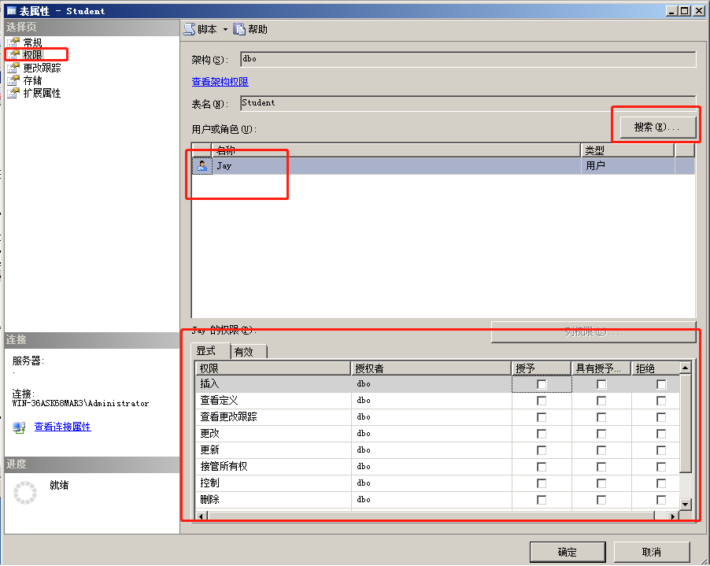This screenshot has width=710, height=566.
Task: Select the 查看更改跟踪 permission row text
Action: point(229,417)
